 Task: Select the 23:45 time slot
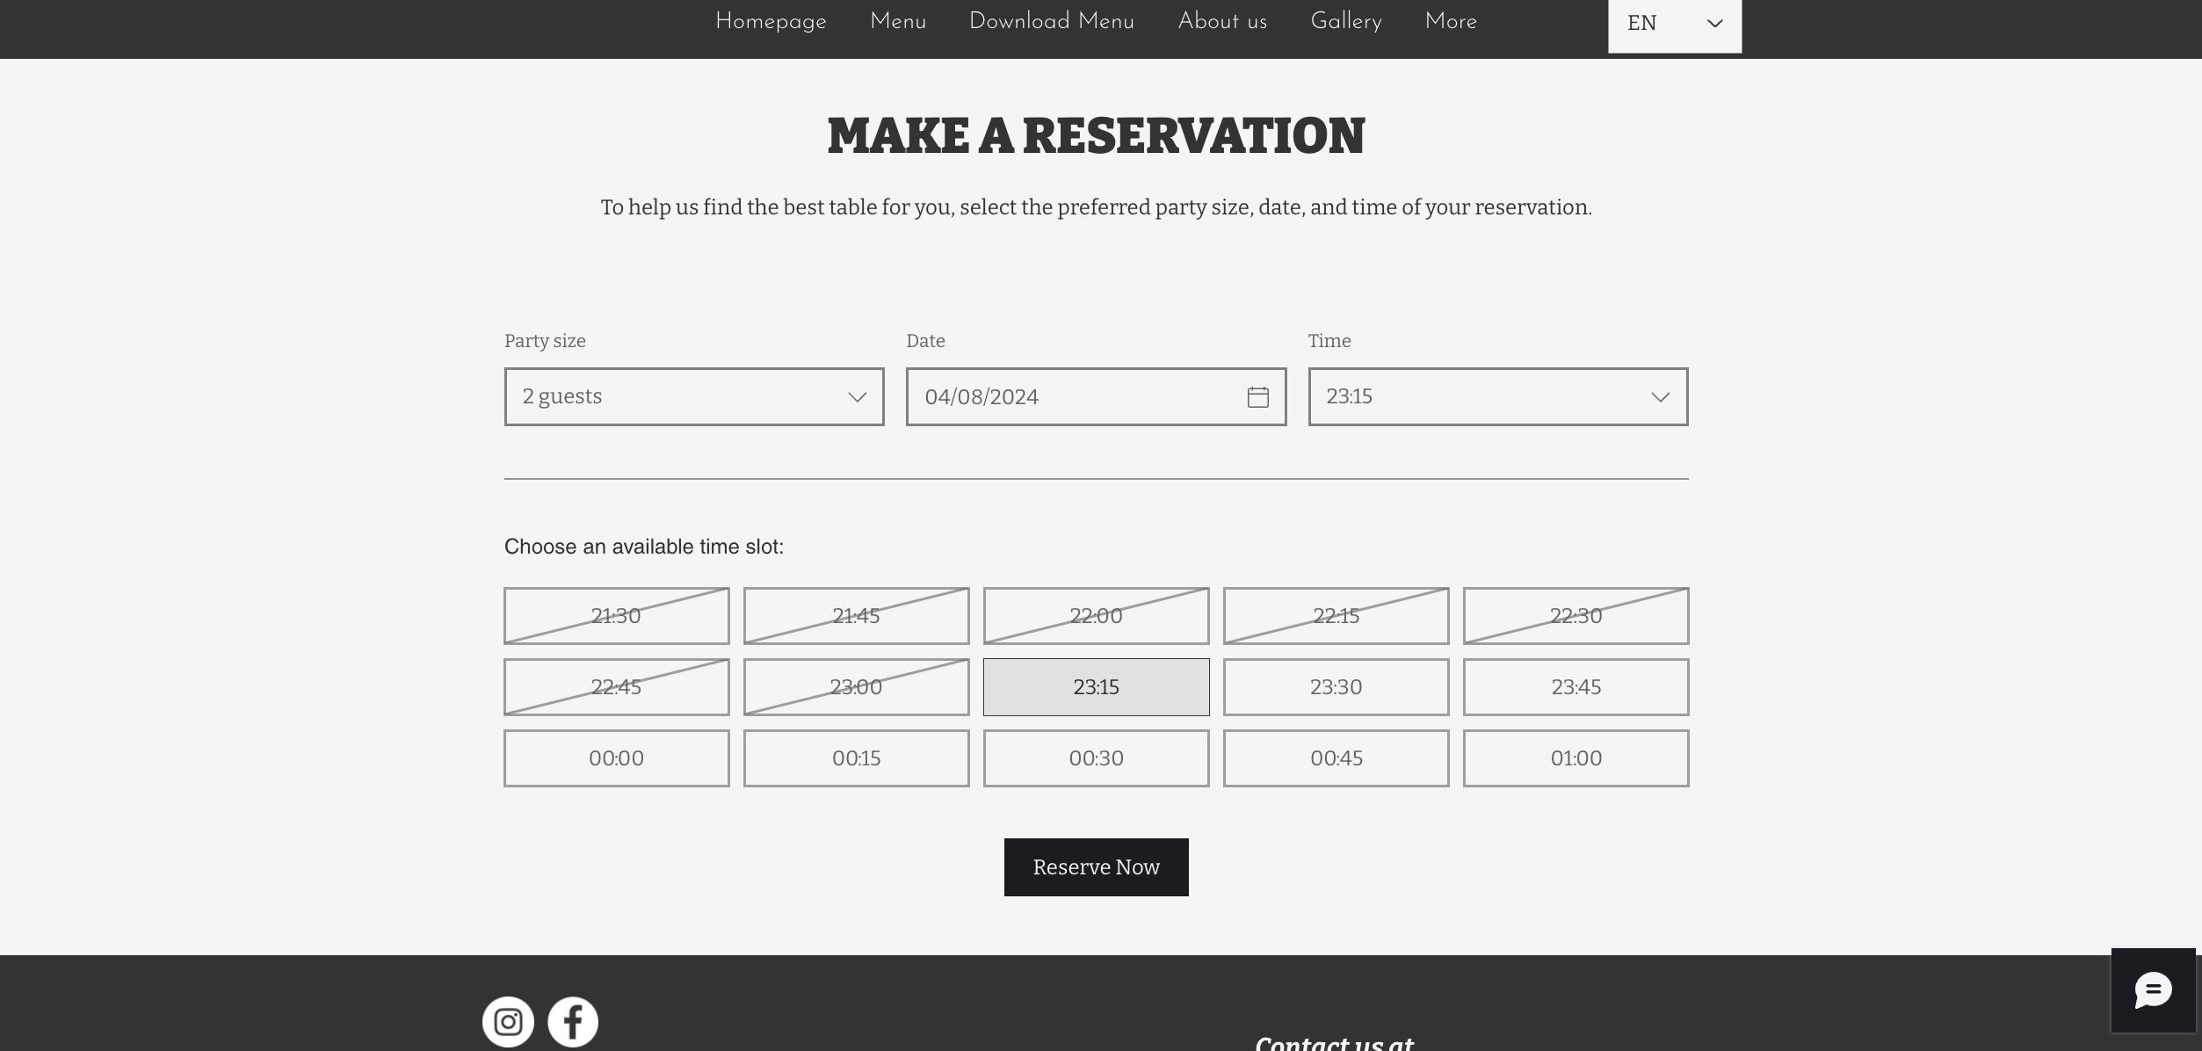point(1575,687)
